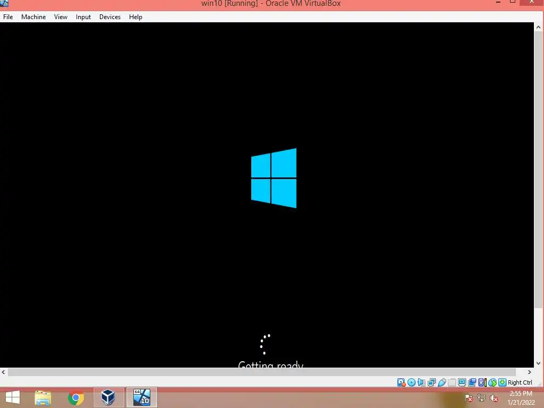Close the VirtualBox window
This screenshot has width=544, height=408.
click(531, 2)
